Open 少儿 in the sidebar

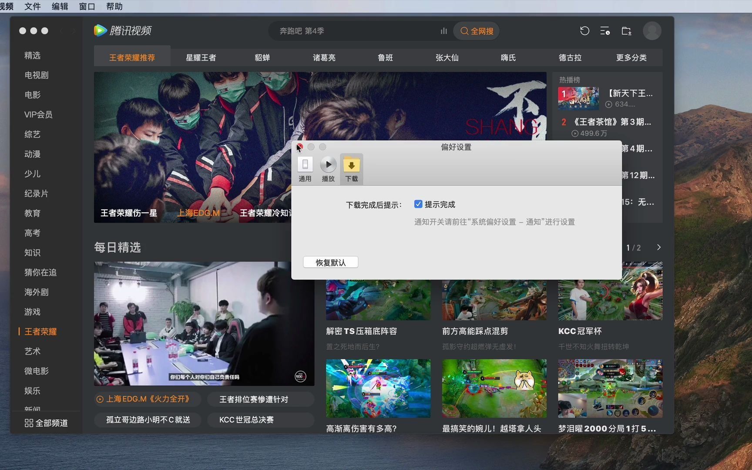(32, 174)
